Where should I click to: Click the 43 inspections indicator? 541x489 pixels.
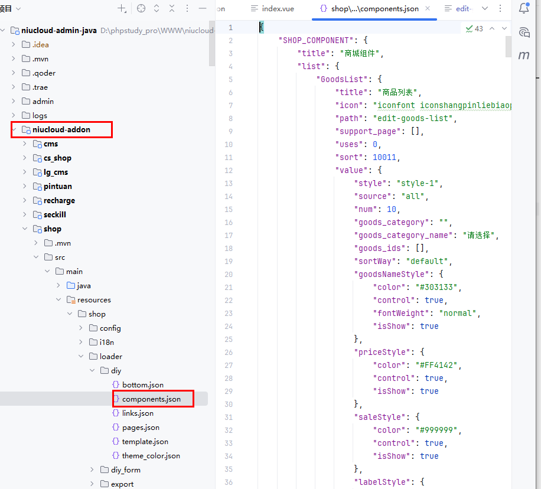[474, 28]
